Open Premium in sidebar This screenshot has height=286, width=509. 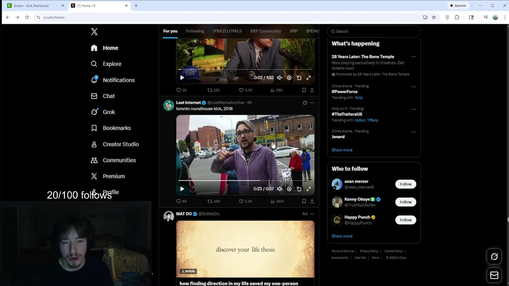pyautogui.click(x=107, y=176)
